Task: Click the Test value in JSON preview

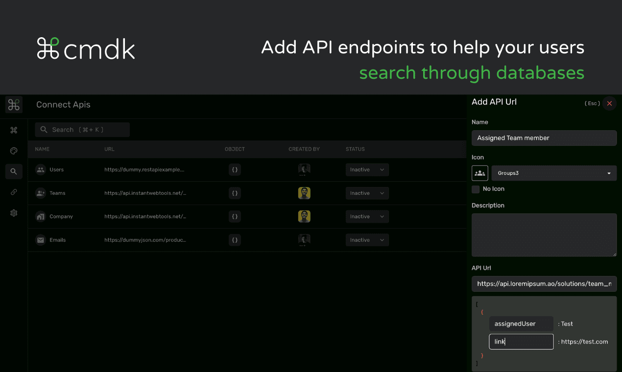Action: tap(567, 324)
